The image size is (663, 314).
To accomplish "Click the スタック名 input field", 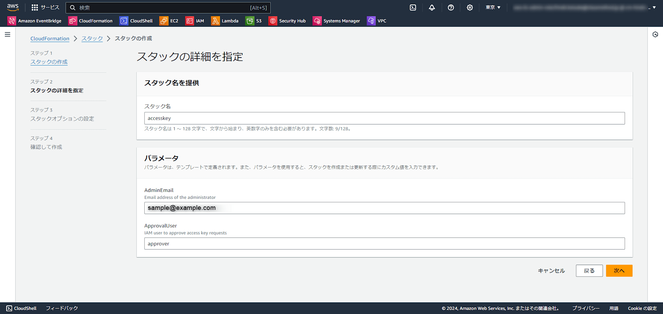I will click(385, 118).
